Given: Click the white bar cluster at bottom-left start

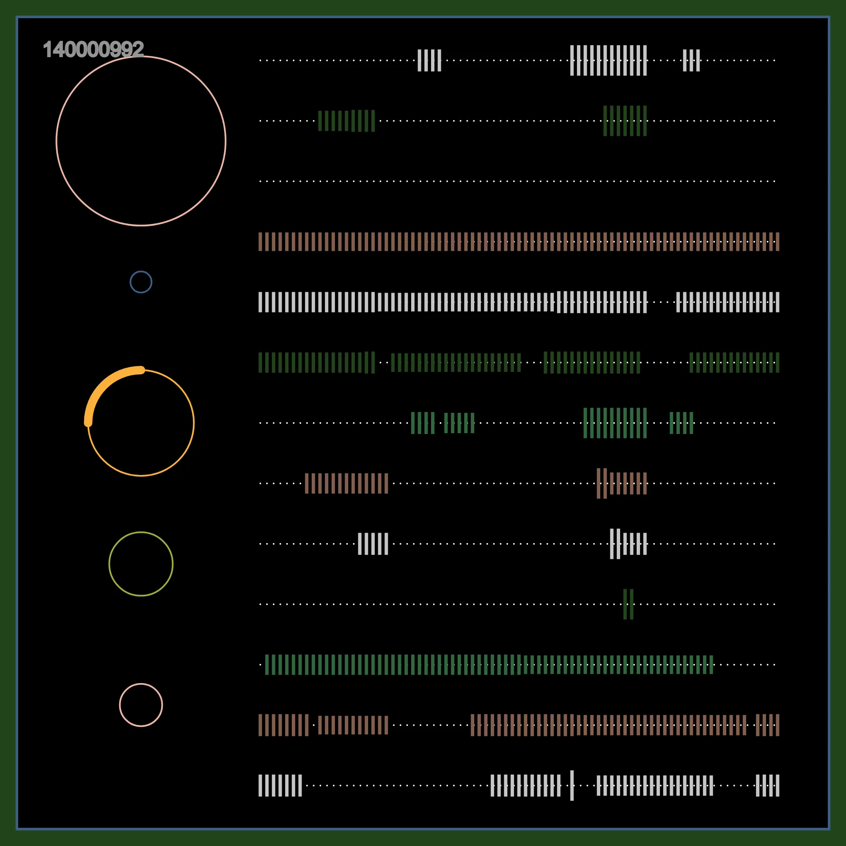Looking at the screenshot, I should point(280,786).
